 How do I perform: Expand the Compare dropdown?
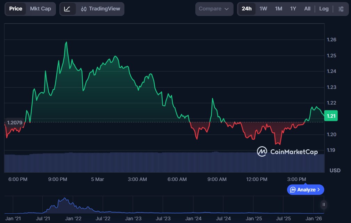214,9
